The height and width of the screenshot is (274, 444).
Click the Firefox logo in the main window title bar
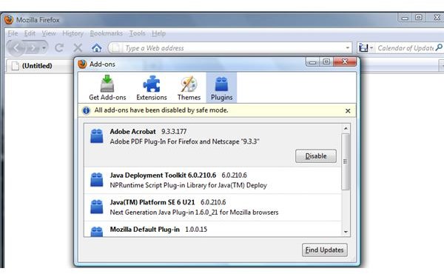(9, 20)
